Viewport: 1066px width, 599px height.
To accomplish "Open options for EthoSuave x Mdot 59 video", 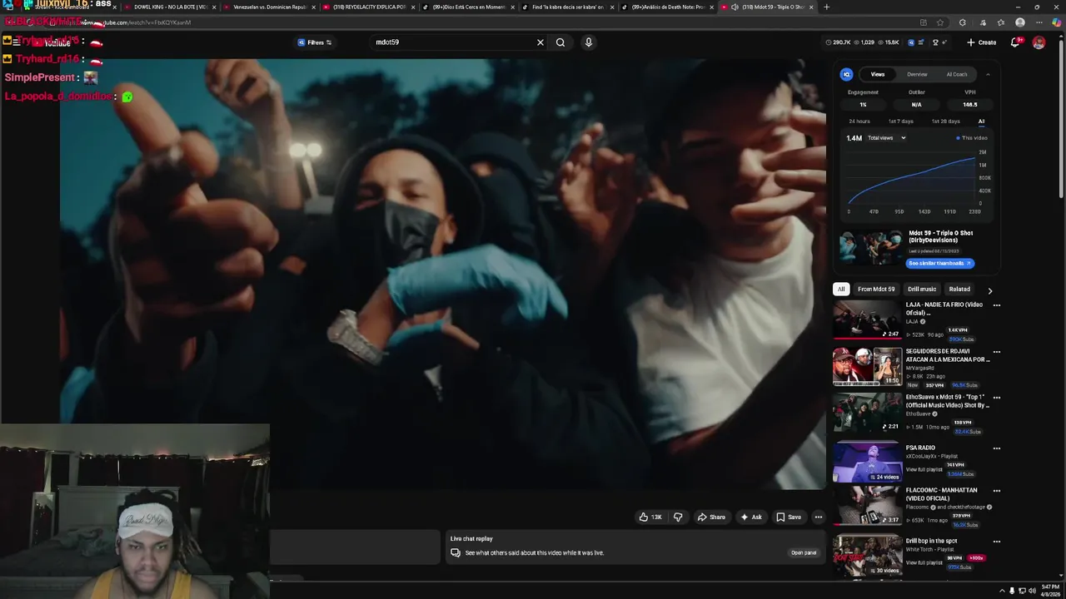I will point(996,398).
